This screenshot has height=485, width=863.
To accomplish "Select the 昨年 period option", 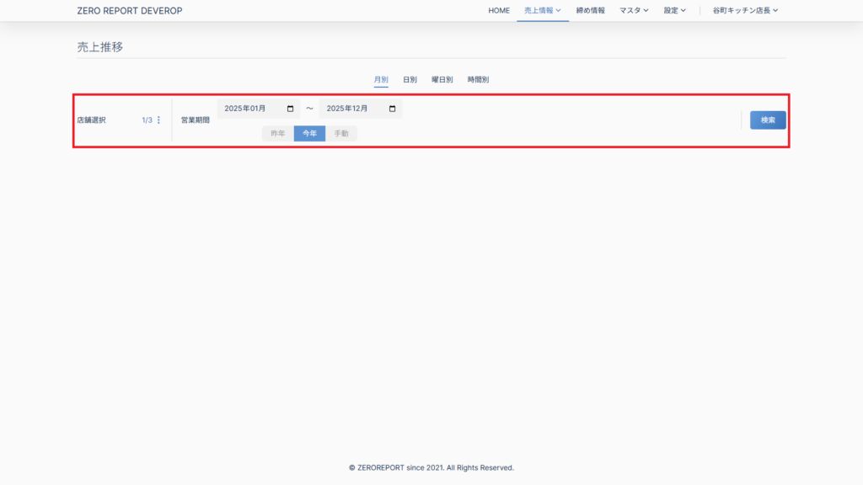I will pos(277,134).
